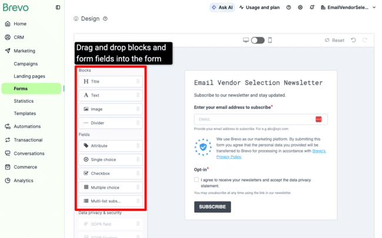Open Automations in the sidebar
Screen dimensions: 382x238
click(27, 127)
